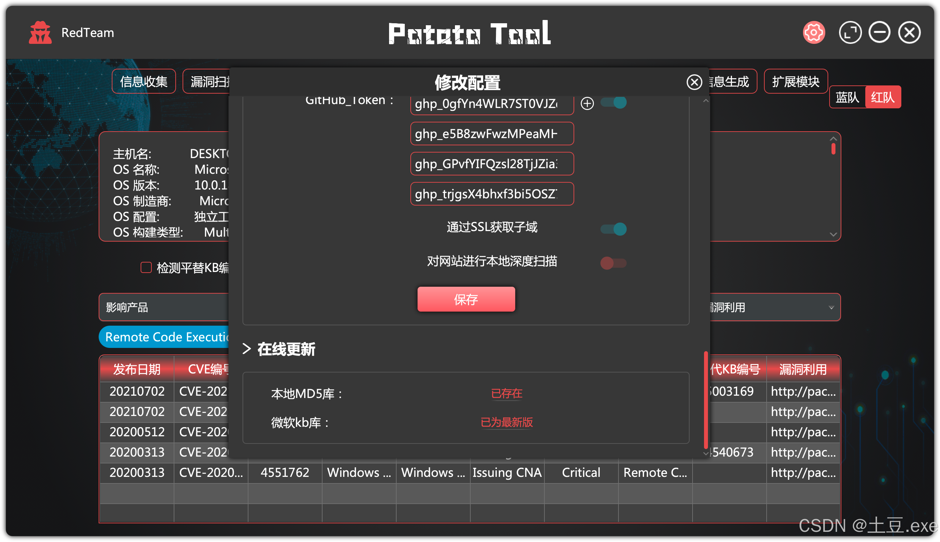The width and height of the screenshot is (940, 542).
Task: Click the minimize circle icon in title bar
Action: (879, 33)
